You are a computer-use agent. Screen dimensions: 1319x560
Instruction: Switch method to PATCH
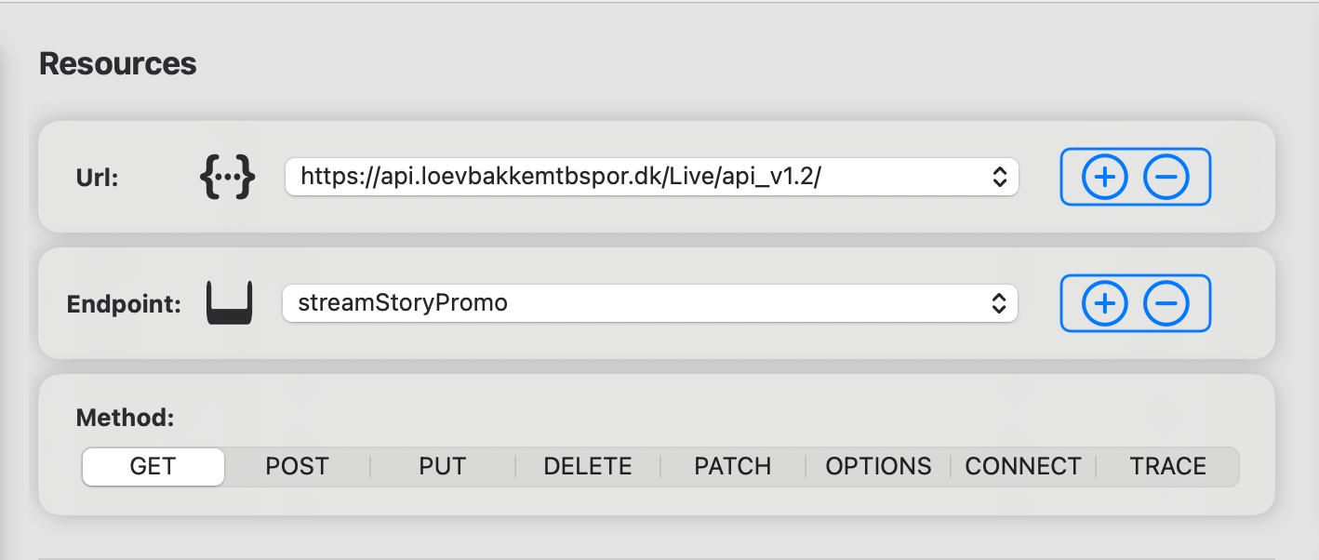coord(733,466)
